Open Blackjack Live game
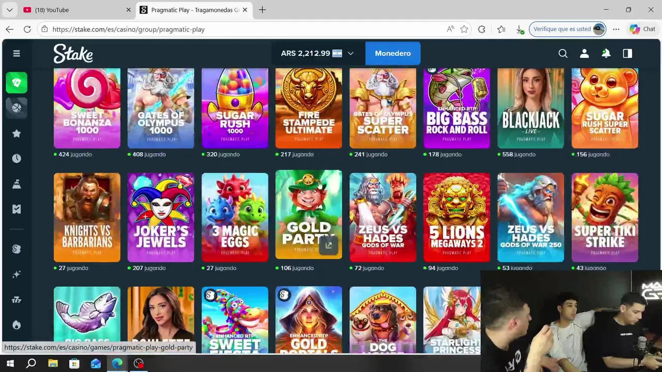This screenshot has width=662, height=372. 531,108
